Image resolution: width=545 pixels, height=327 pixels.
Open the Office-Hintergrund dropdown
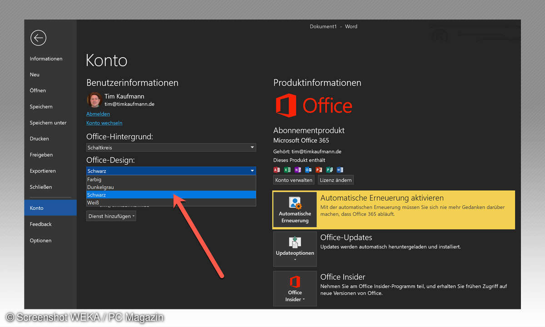point(171,148)
